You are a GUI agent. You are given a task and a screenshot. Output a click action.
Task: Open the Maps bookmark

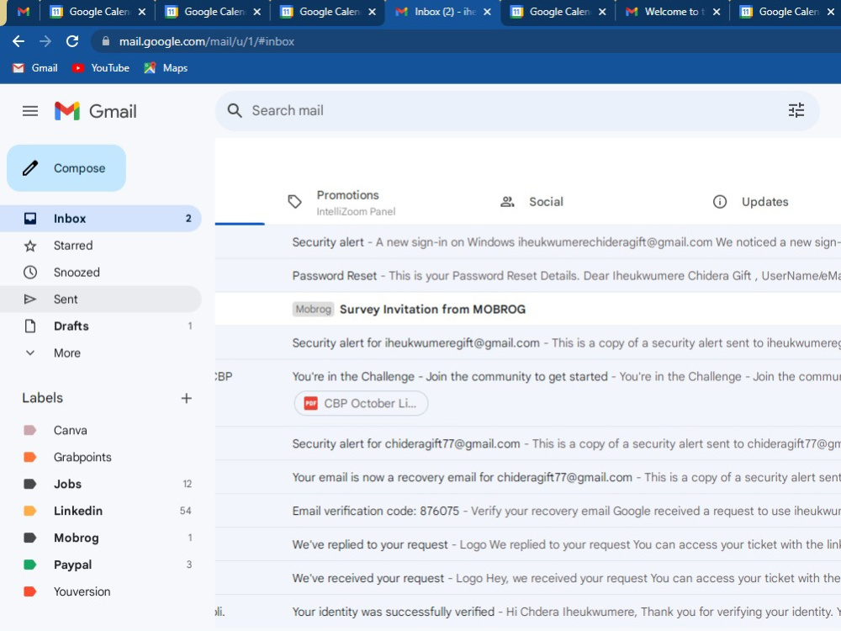(x=166, y=68)
